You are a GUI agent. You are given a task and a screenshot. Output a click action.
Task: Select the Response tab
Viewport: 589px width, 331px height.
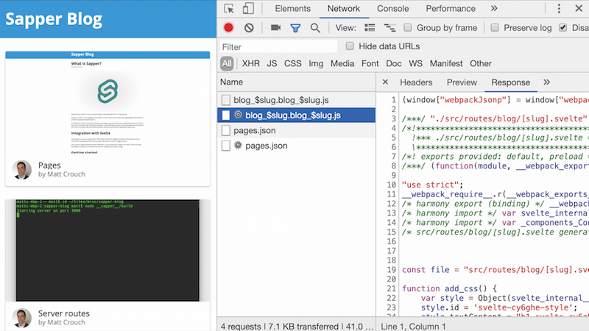pos(510,82)
